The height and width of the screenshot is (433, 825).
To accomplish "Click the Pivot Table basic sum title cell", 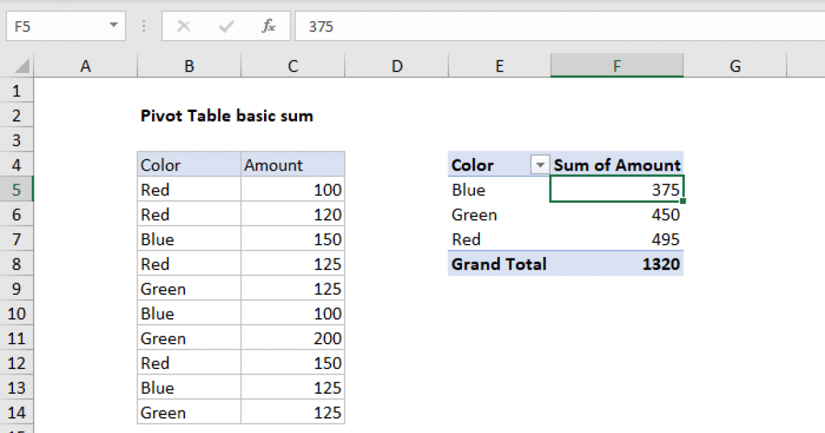I will pos(226,116).
